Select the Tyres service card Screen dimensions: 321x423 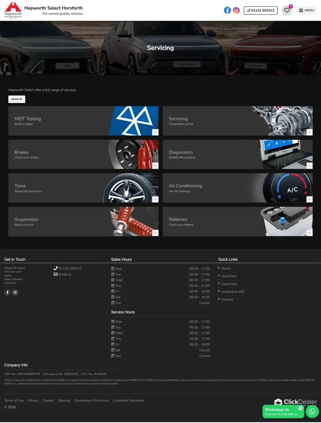83,188
